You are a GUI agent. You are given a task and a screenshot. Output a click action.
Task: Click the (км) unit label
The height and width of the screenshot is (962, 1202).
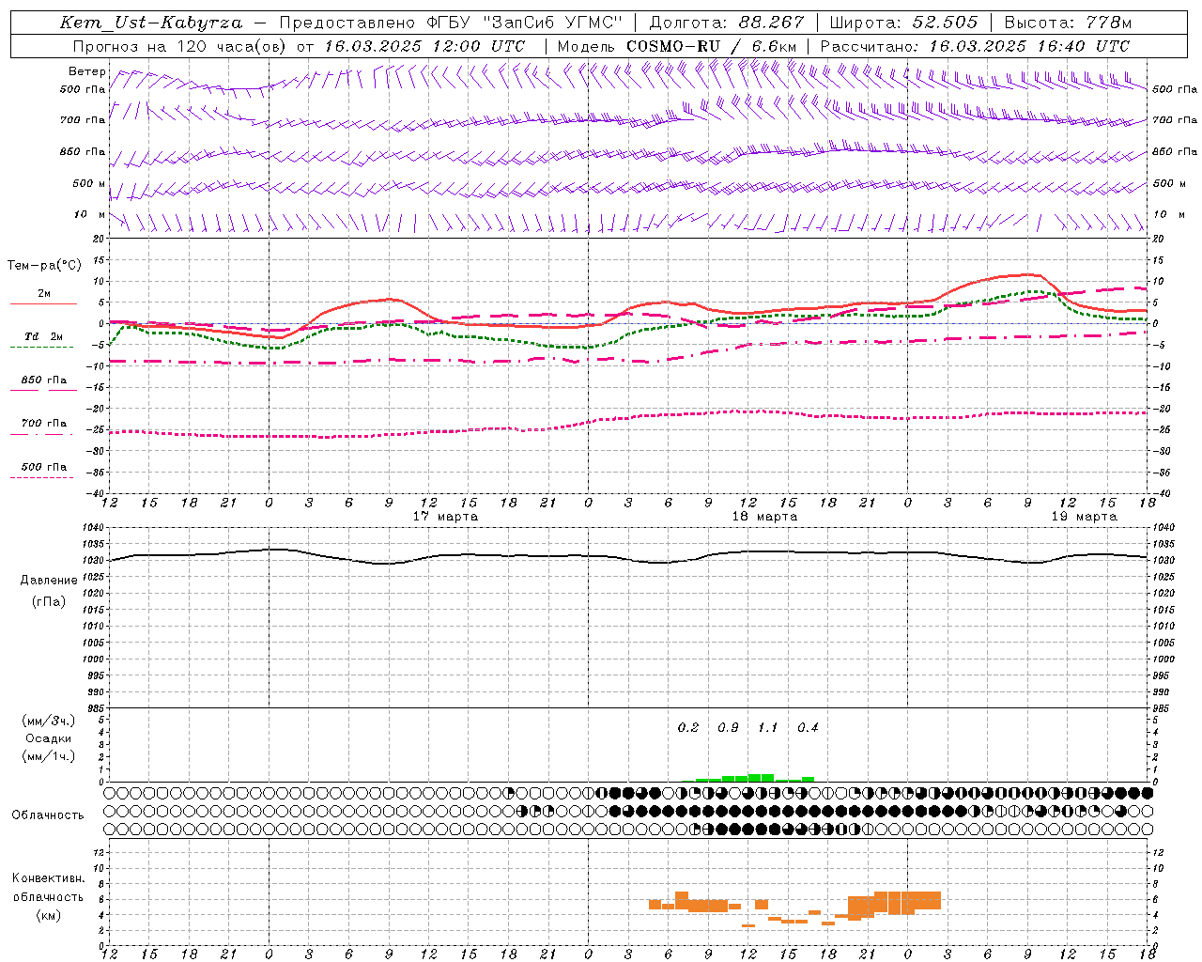[49, 915]
